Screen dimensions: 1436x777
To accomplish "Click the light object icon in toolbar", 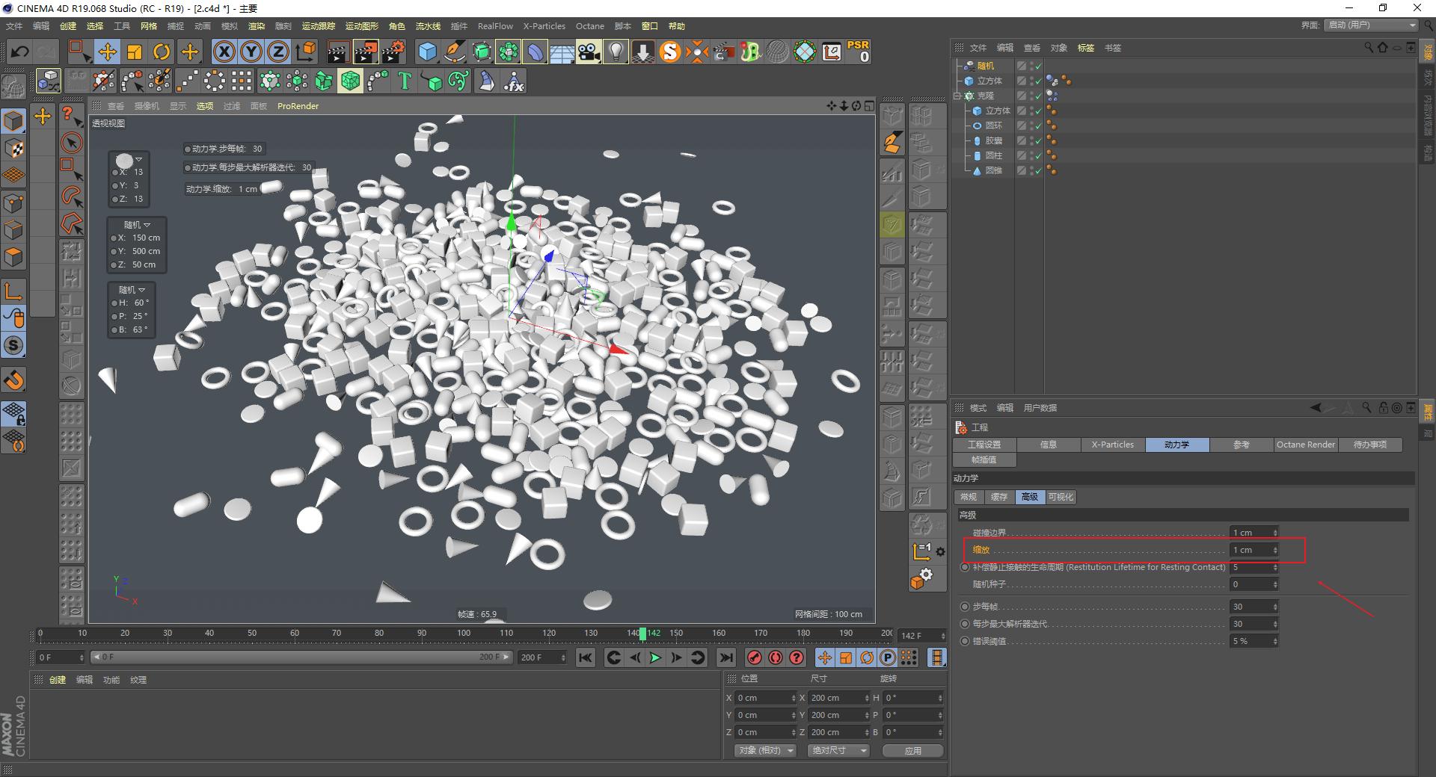I will click(615, 52).
